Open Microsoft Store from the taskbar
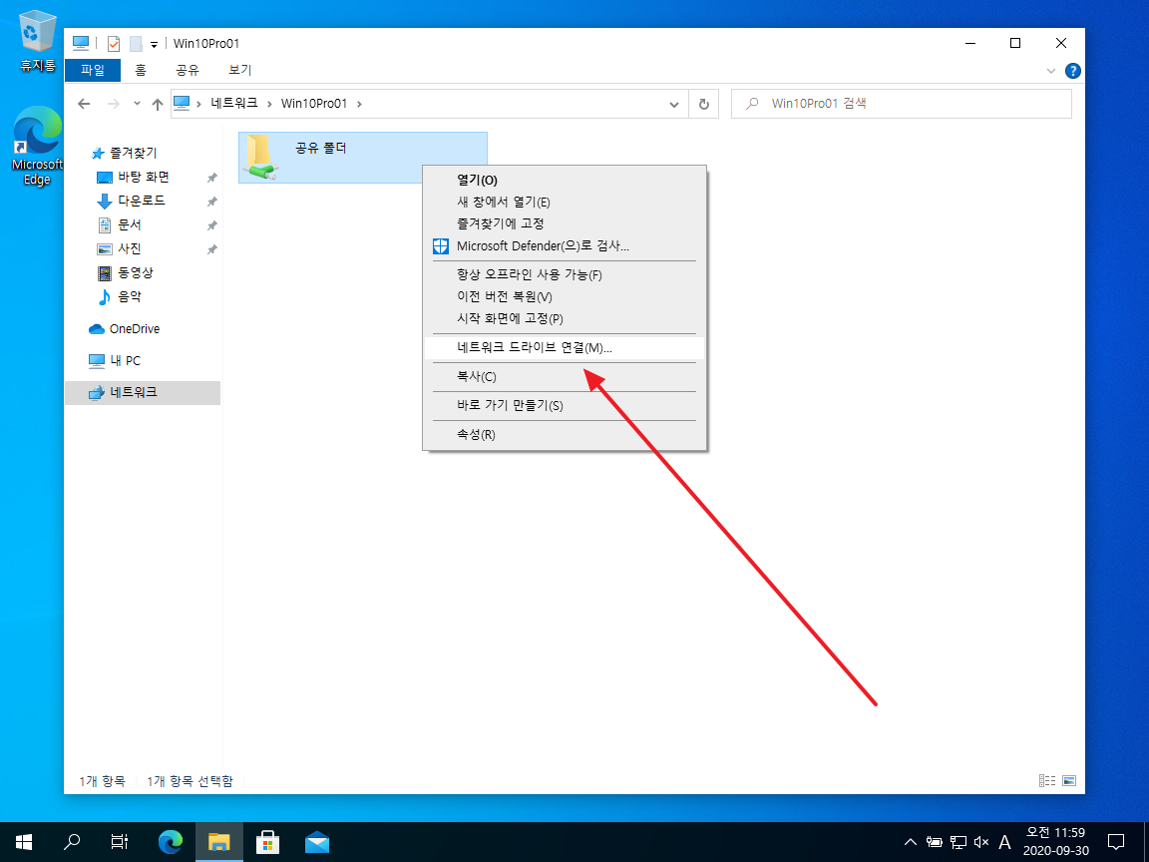1149x862 pixels. [267, 842]
